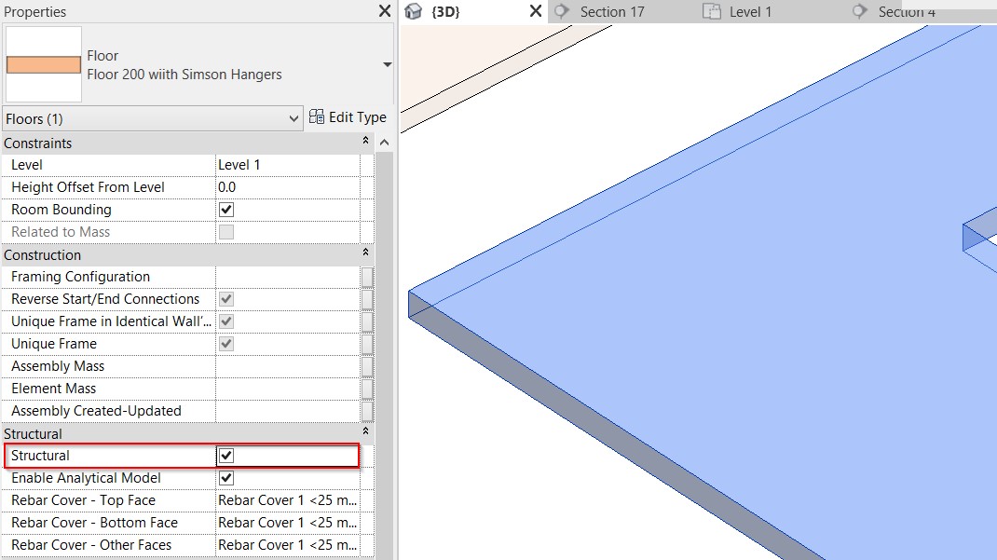This screenshot has height=560, width=997.
Task: Click the Floor type preview thumbnail
Action: click(44, 64)
